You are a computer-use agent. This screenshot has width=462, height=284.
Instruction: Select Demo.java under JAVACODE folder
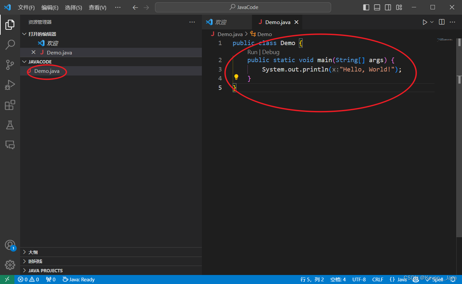pyautogui.click(x=111, y=71)
